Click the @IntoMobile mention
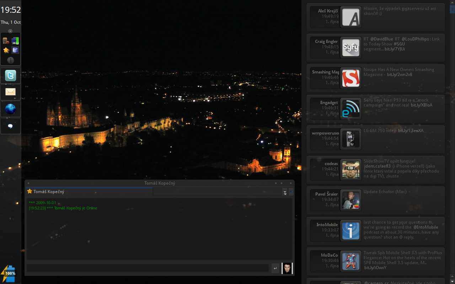This screenshot has width=455, height=284. point(425,227)
